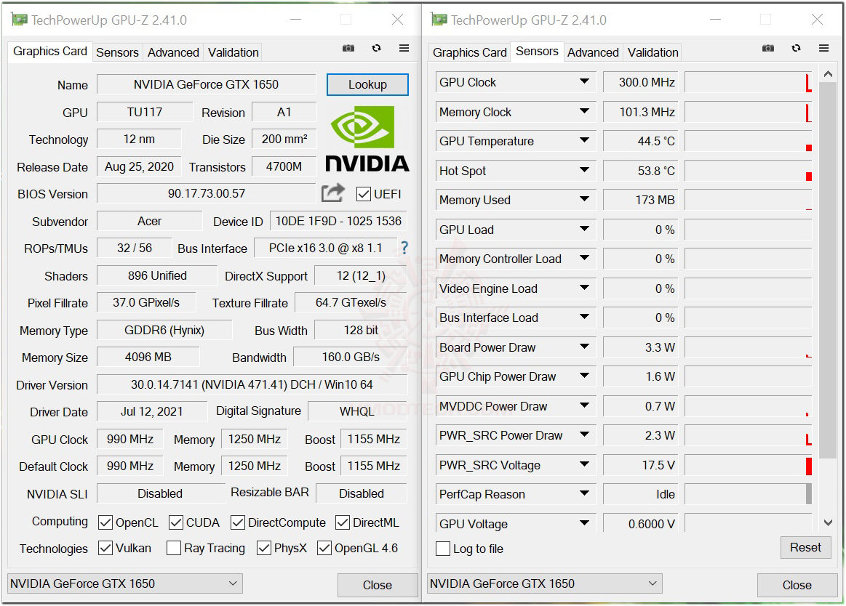Switch to Sensors tab in left window

117,52
